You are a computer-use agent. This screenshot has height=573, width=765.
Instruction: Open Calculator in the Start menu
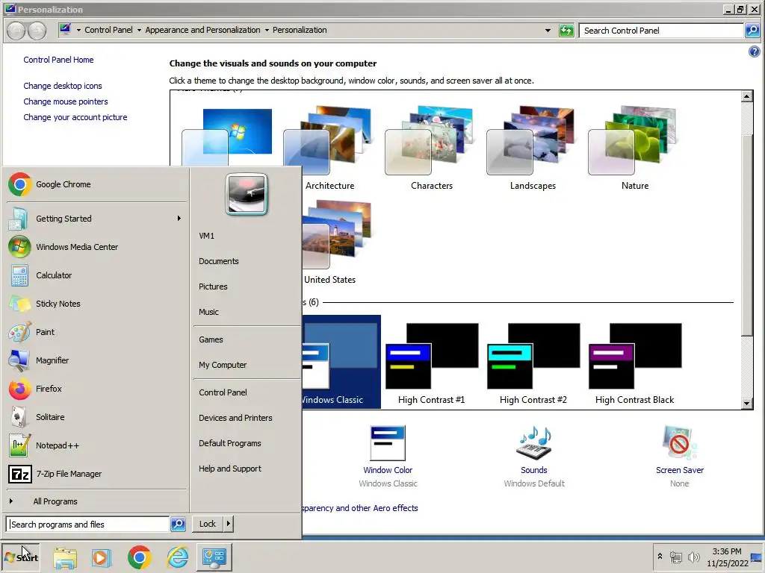click(96, 275)
